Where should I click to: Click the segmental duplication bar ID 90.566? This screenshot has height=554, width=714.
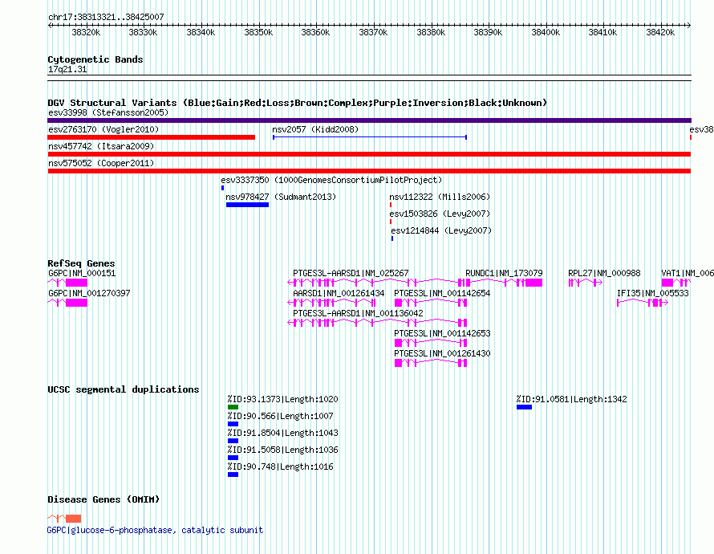(x=233, y=424)
